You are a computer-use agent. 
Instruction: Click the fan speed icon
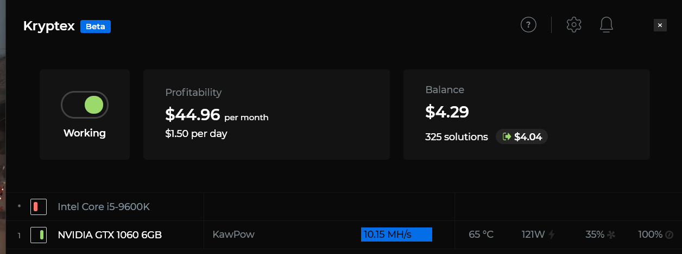pyautogui.click(x=611, y=235)
